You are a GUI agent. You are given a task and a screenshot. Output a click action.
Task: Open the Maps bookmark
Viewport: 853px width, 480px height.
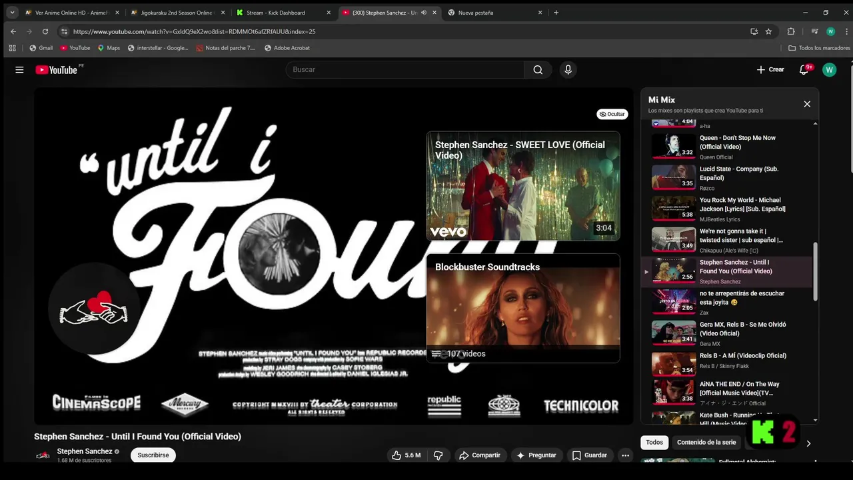coord(109,48)
